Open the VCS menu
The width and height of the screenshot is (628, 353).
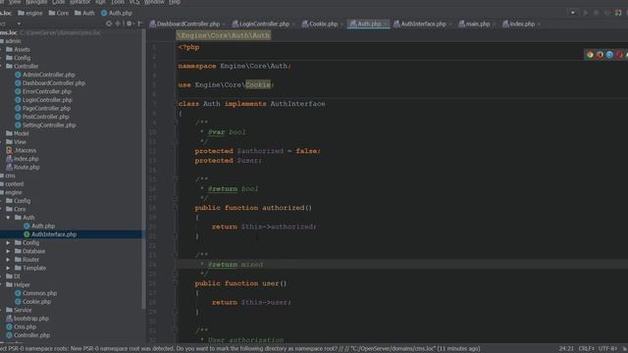tap(134, 2)
